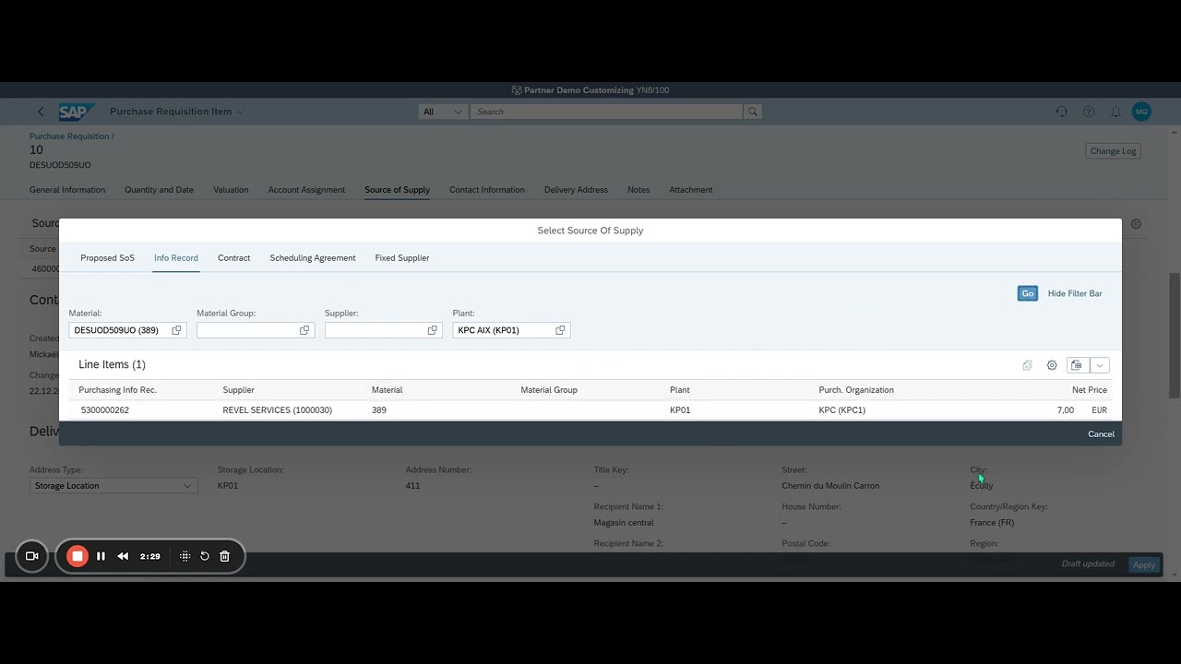Open the headset support assistant icon
Image resolution: width=1181 pixels, height=664 pixels.
(1061, 112)
